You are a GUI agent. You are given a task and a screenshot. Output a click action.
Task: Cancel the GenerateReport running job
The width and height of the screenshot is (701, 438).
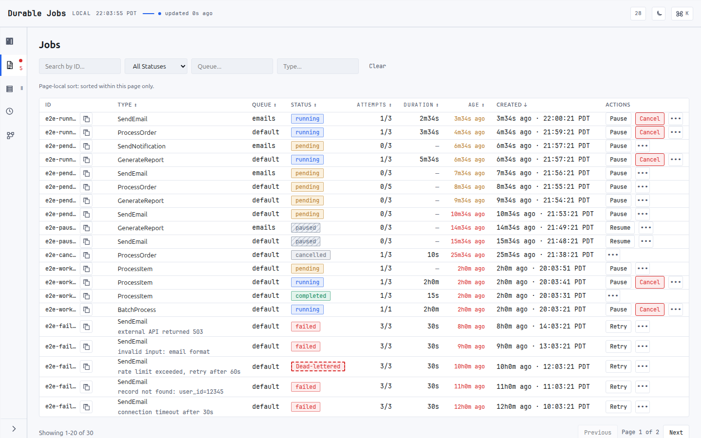pyautogui.click(x=650, y=160)
